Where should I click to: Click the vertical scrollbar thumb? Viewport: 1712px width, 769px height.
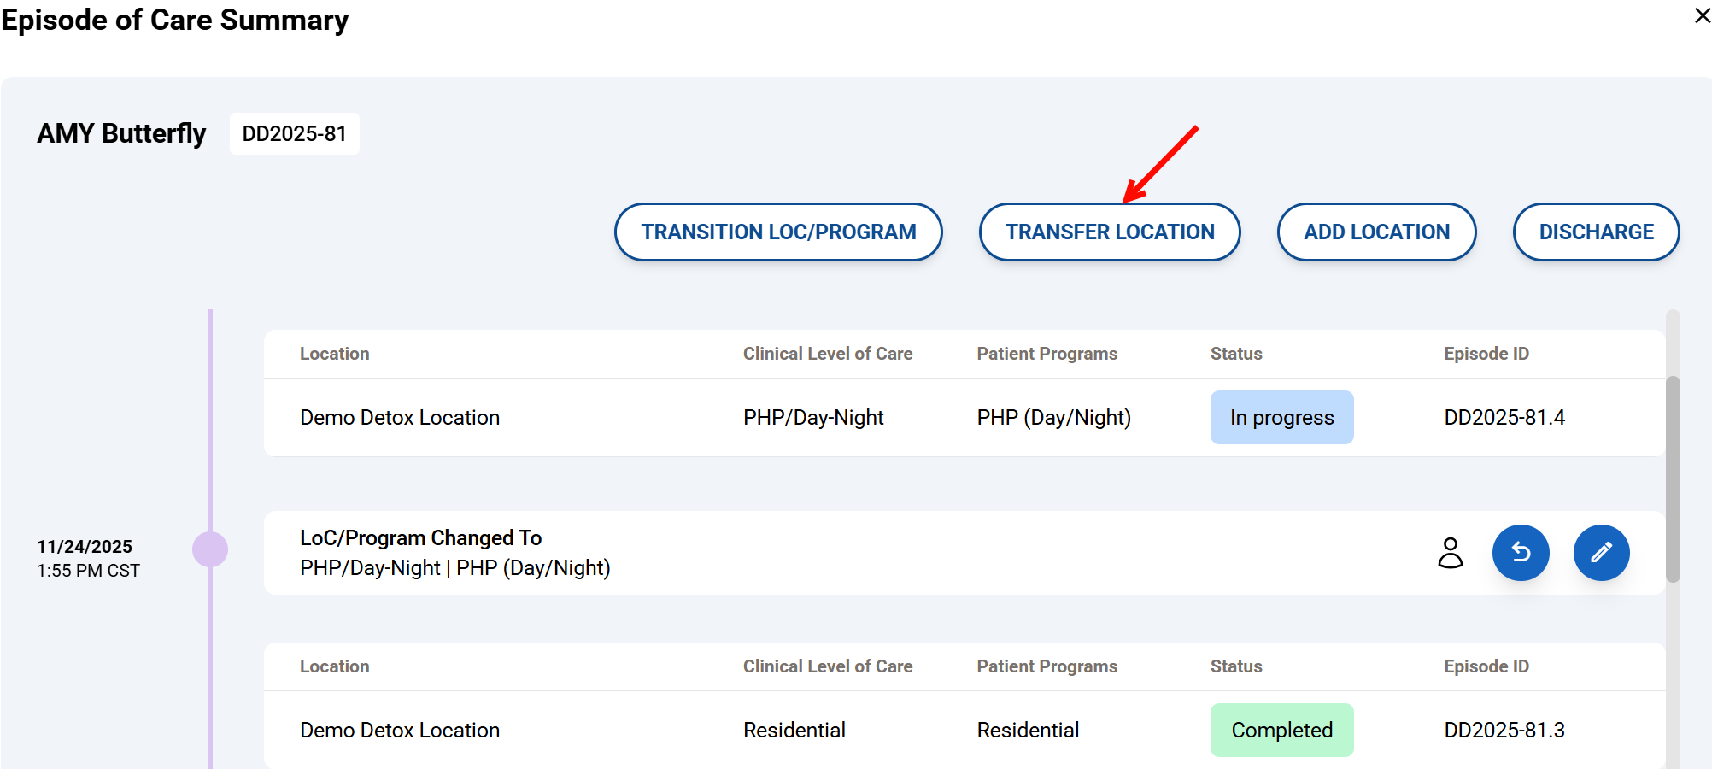1673,478
